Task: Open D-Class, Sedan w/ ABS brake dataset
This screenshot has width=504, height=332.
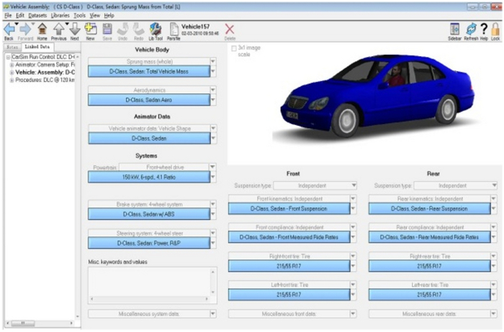Action: [149, 214]
